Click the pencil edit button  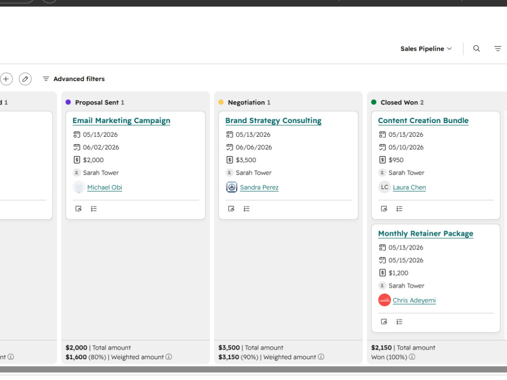coord(25,79)
